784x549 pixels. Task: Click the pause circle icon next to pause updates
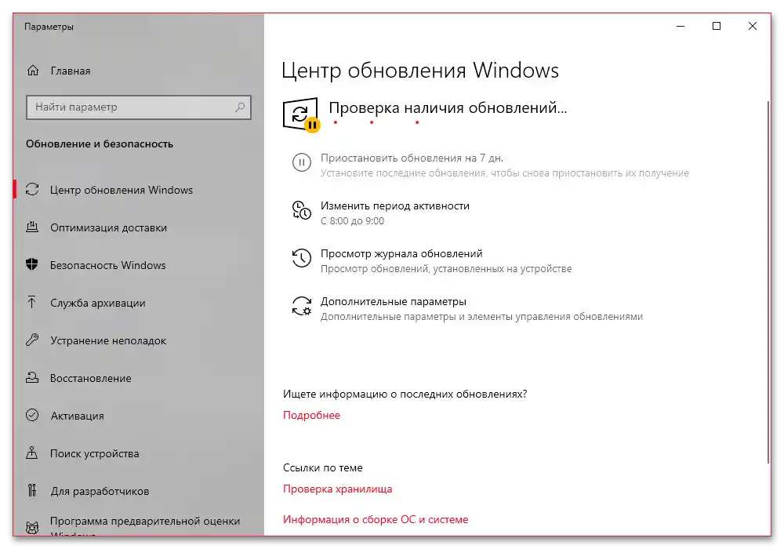[302, 162]
